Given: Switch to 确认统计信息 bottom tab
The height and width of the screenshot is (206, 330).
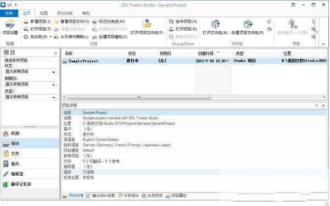Looking at the screenshot, I should (101, 196).
